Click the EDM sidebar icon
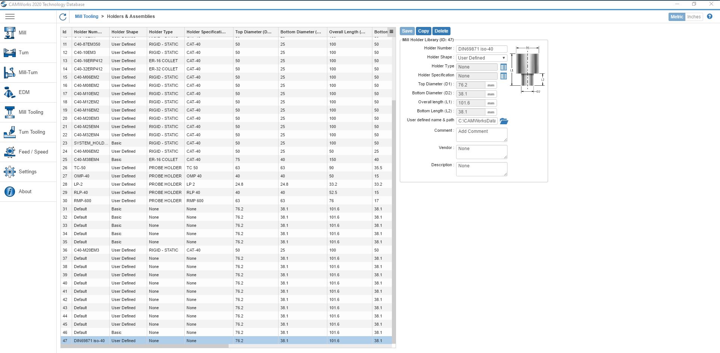 pyautogui.click(x=9, y=92)
